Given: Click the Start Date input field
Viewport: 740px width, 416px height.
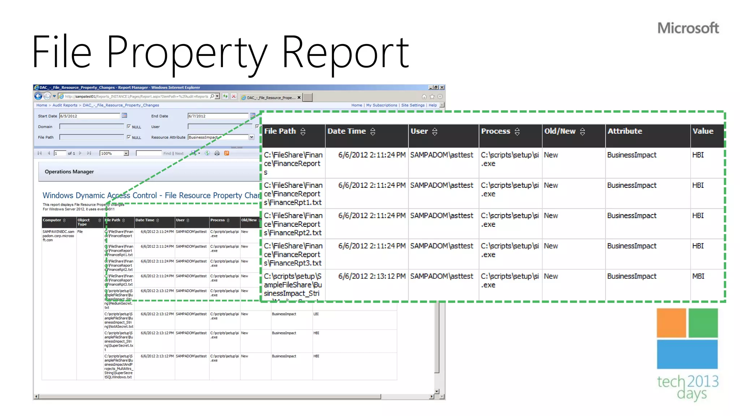Looking at the screenshot, I should pyautogui.click(x=90, y=116).
